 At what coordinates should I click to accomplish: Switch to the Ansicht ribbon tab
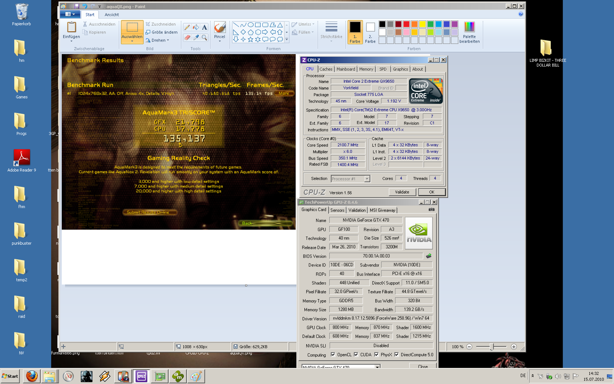pos(112,15)
